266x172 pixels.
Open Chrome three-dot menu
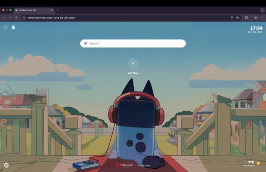click(x=262, y=18)
